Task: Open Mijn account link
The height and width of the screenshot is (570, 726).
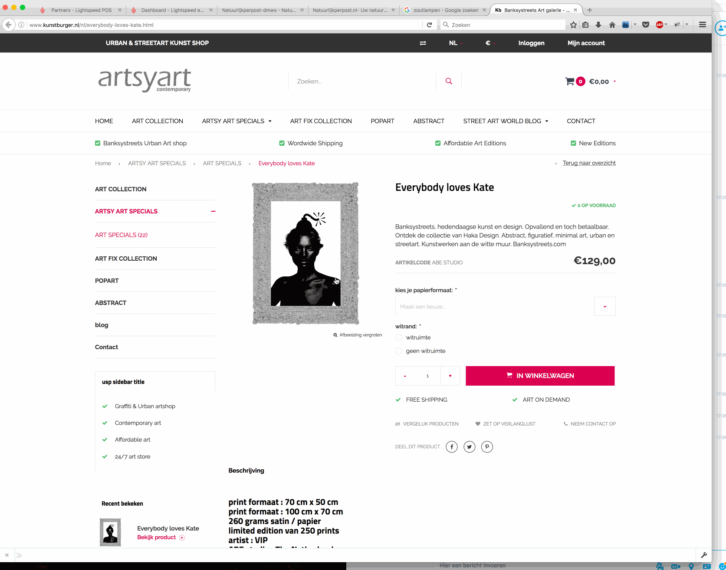Action: (x=586, y=43)
